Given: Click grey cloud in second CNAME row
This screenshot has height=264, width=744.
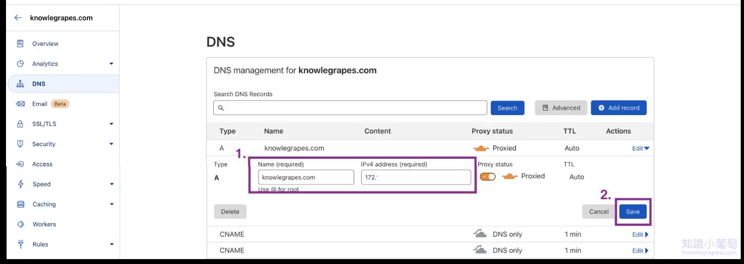Looking at the screenshot, I should pos(479,250).
